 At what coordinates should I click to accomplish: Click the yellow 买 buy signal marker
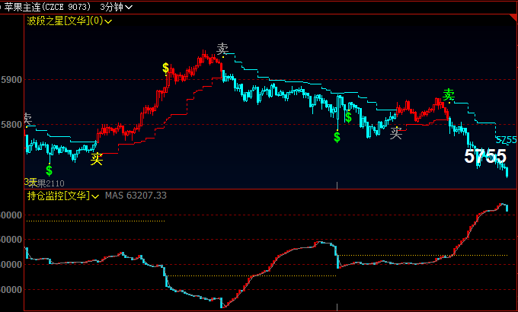point(97,159)
